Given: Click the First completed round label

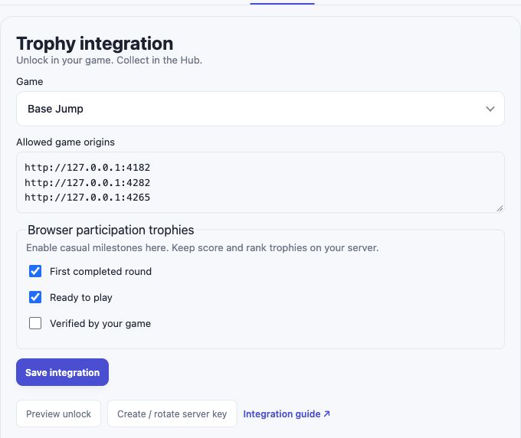Looking at the screenshot, I should tap(100, 272).
